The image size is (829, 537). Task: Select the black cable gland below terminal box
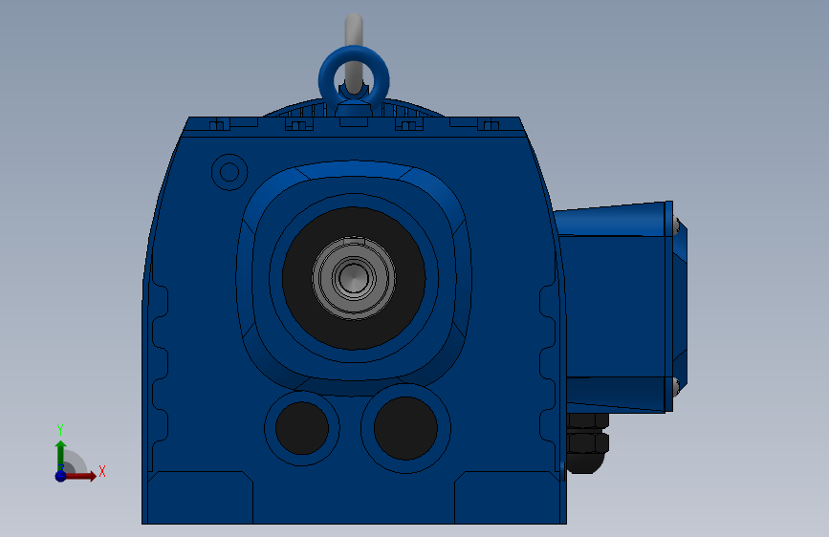click(x=587, y=443)
